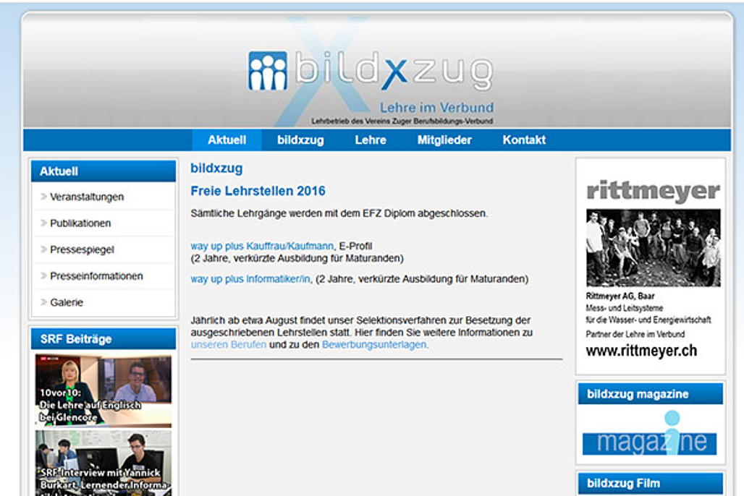Screen dimensions: 744x496
Task: Go to the Mitglieder menu tab
Action: (444, 140)
